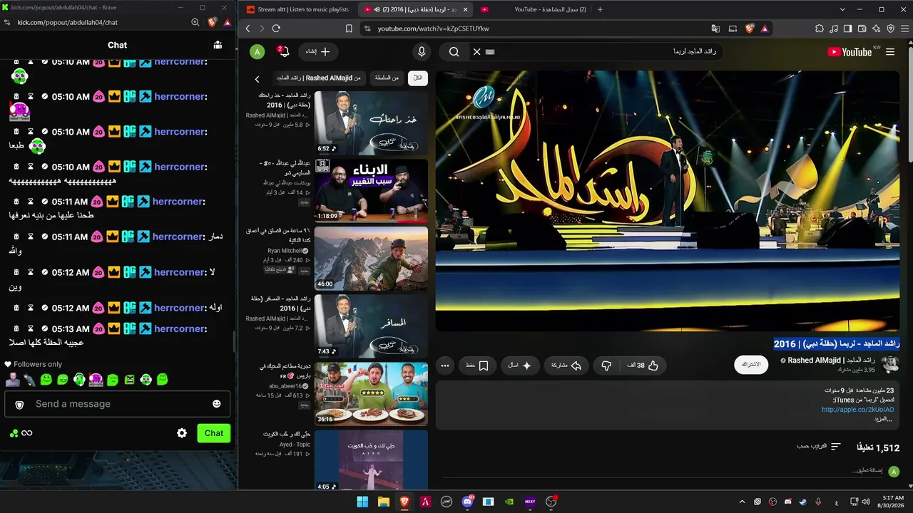913x513 pixels.
Task: Open the 'المسافر' video thumbnail
Action: [x=371, y=326]
